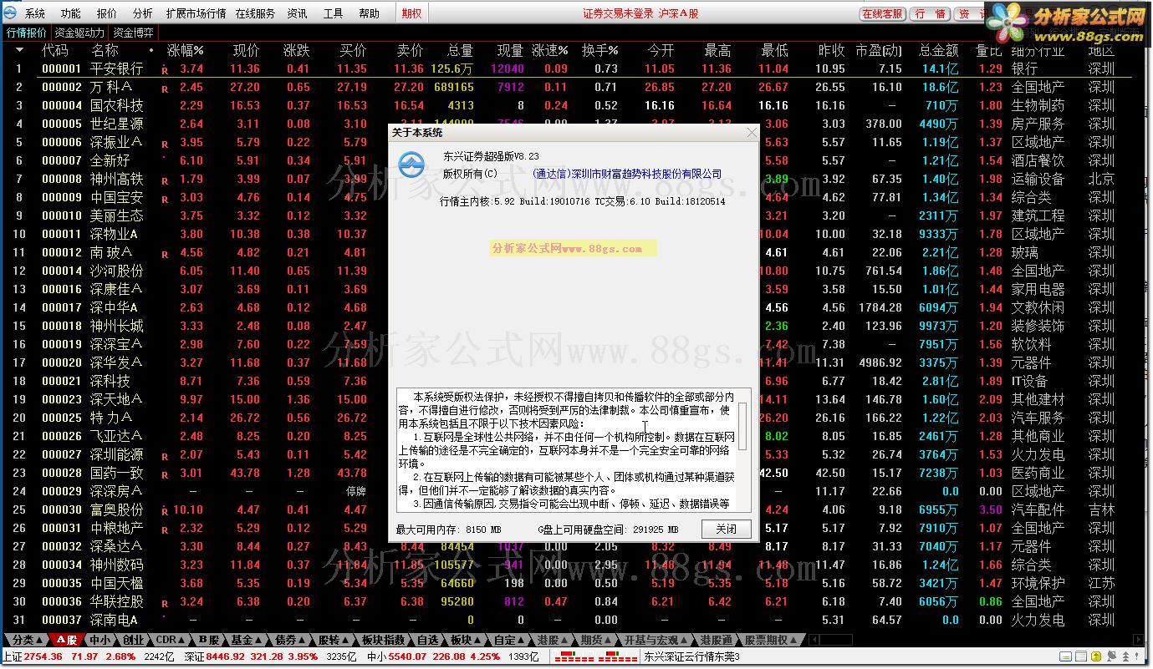Click the satellite dish icon in the status bar
This screenshot has width=1153, height=669.
click(1111, 656)
